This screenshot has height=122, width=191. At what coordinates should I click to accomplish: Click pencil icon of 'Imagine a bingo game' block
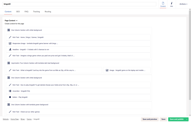click(x=10, y=56)
